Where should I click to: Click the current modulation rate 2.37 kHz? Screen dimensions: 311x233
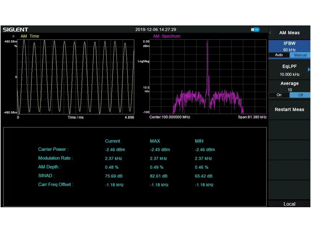pos(114,158)
